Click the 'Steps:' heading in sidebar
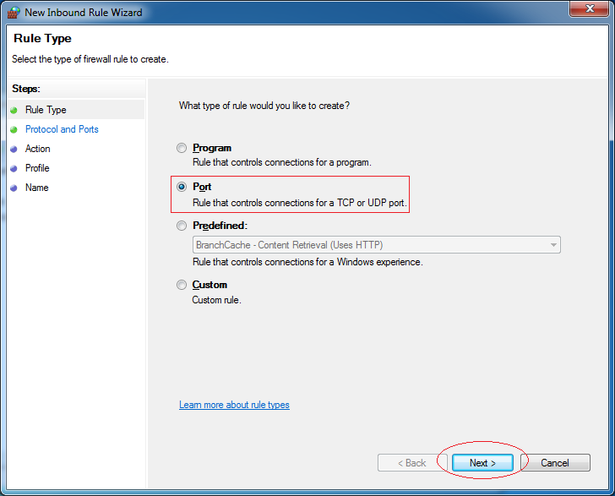The image size is (615, 496). (x=26, y=89)
